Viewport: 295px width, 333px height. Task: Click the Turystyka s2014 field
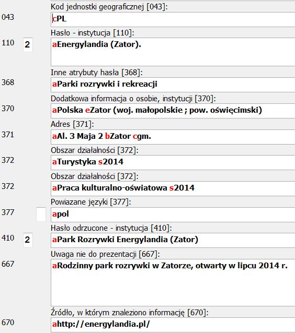173,162
